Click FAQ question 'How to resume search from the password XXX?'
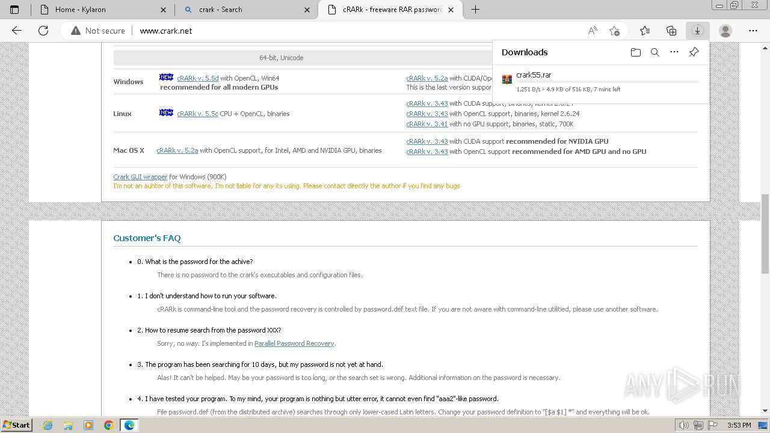The width and height of the screenshot is (770, 433). click(213, 330)
